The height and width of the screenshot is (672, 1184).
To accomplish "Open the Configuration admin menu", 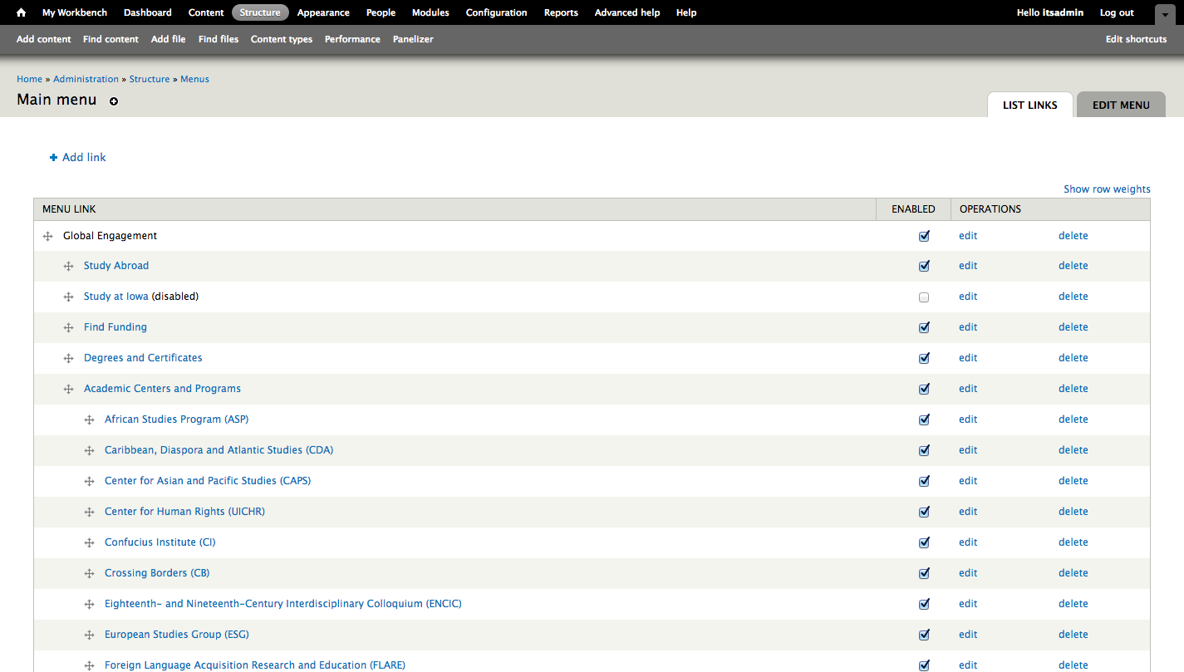I will point(496,12).
